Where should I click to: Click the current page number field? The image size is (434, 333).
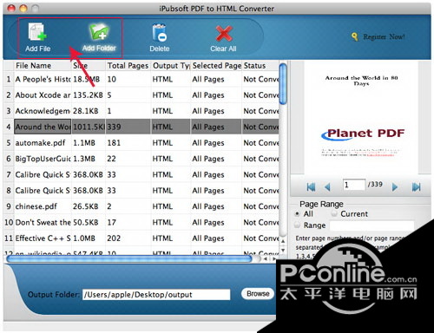point(354,185)
